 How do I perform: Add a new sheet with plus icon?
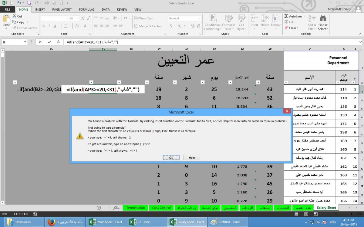[99, 208]
